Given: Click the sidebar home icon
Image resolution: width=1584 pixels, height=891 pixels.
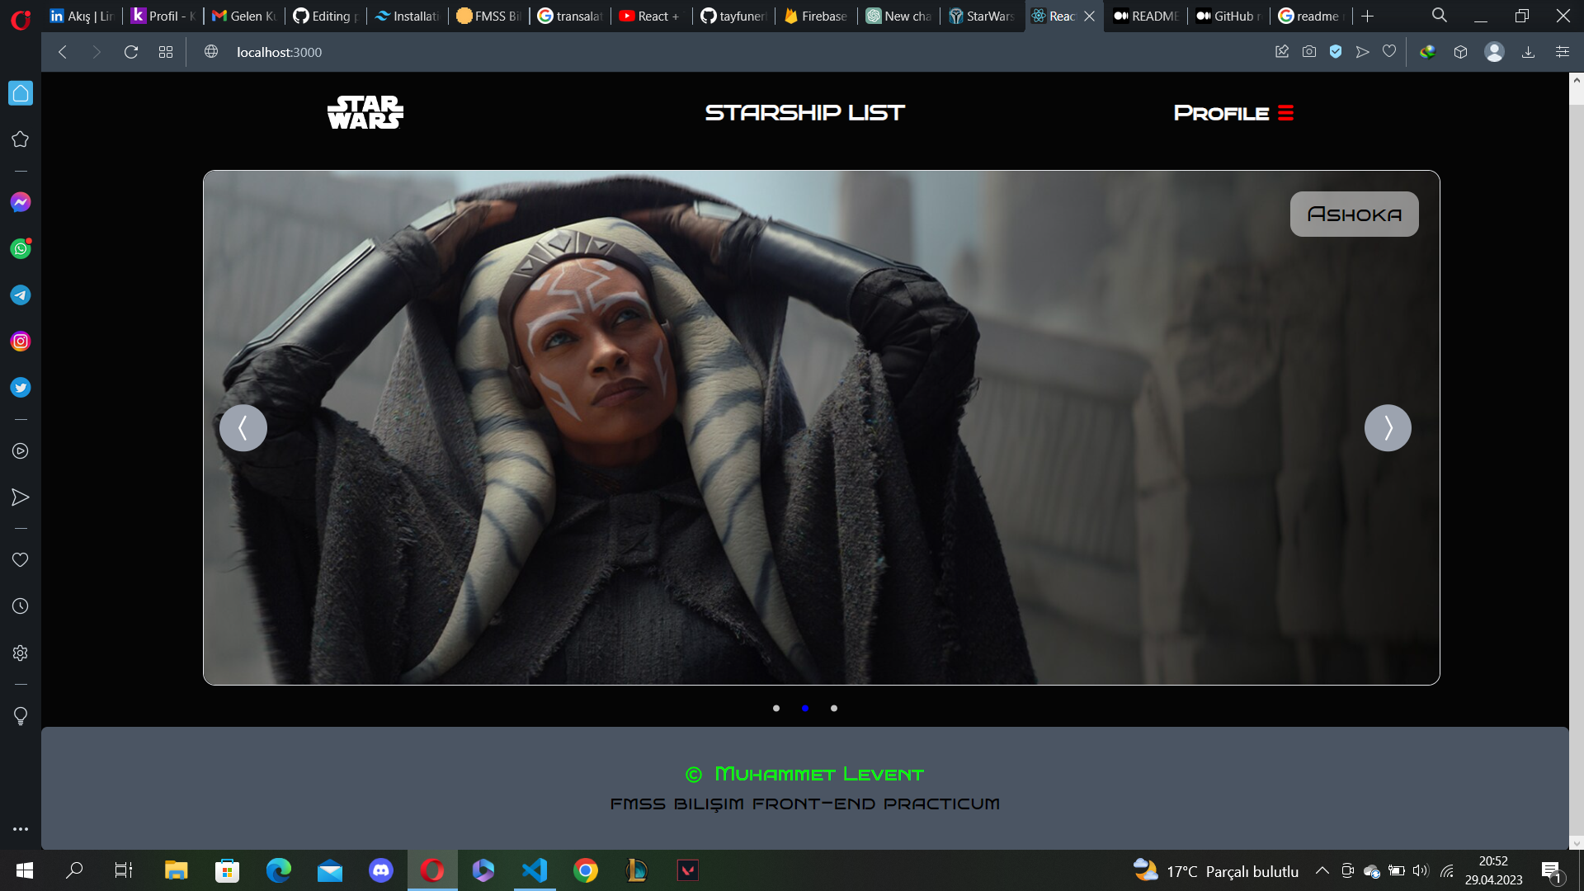Looking at the screenshot, I should pos(21,93).
